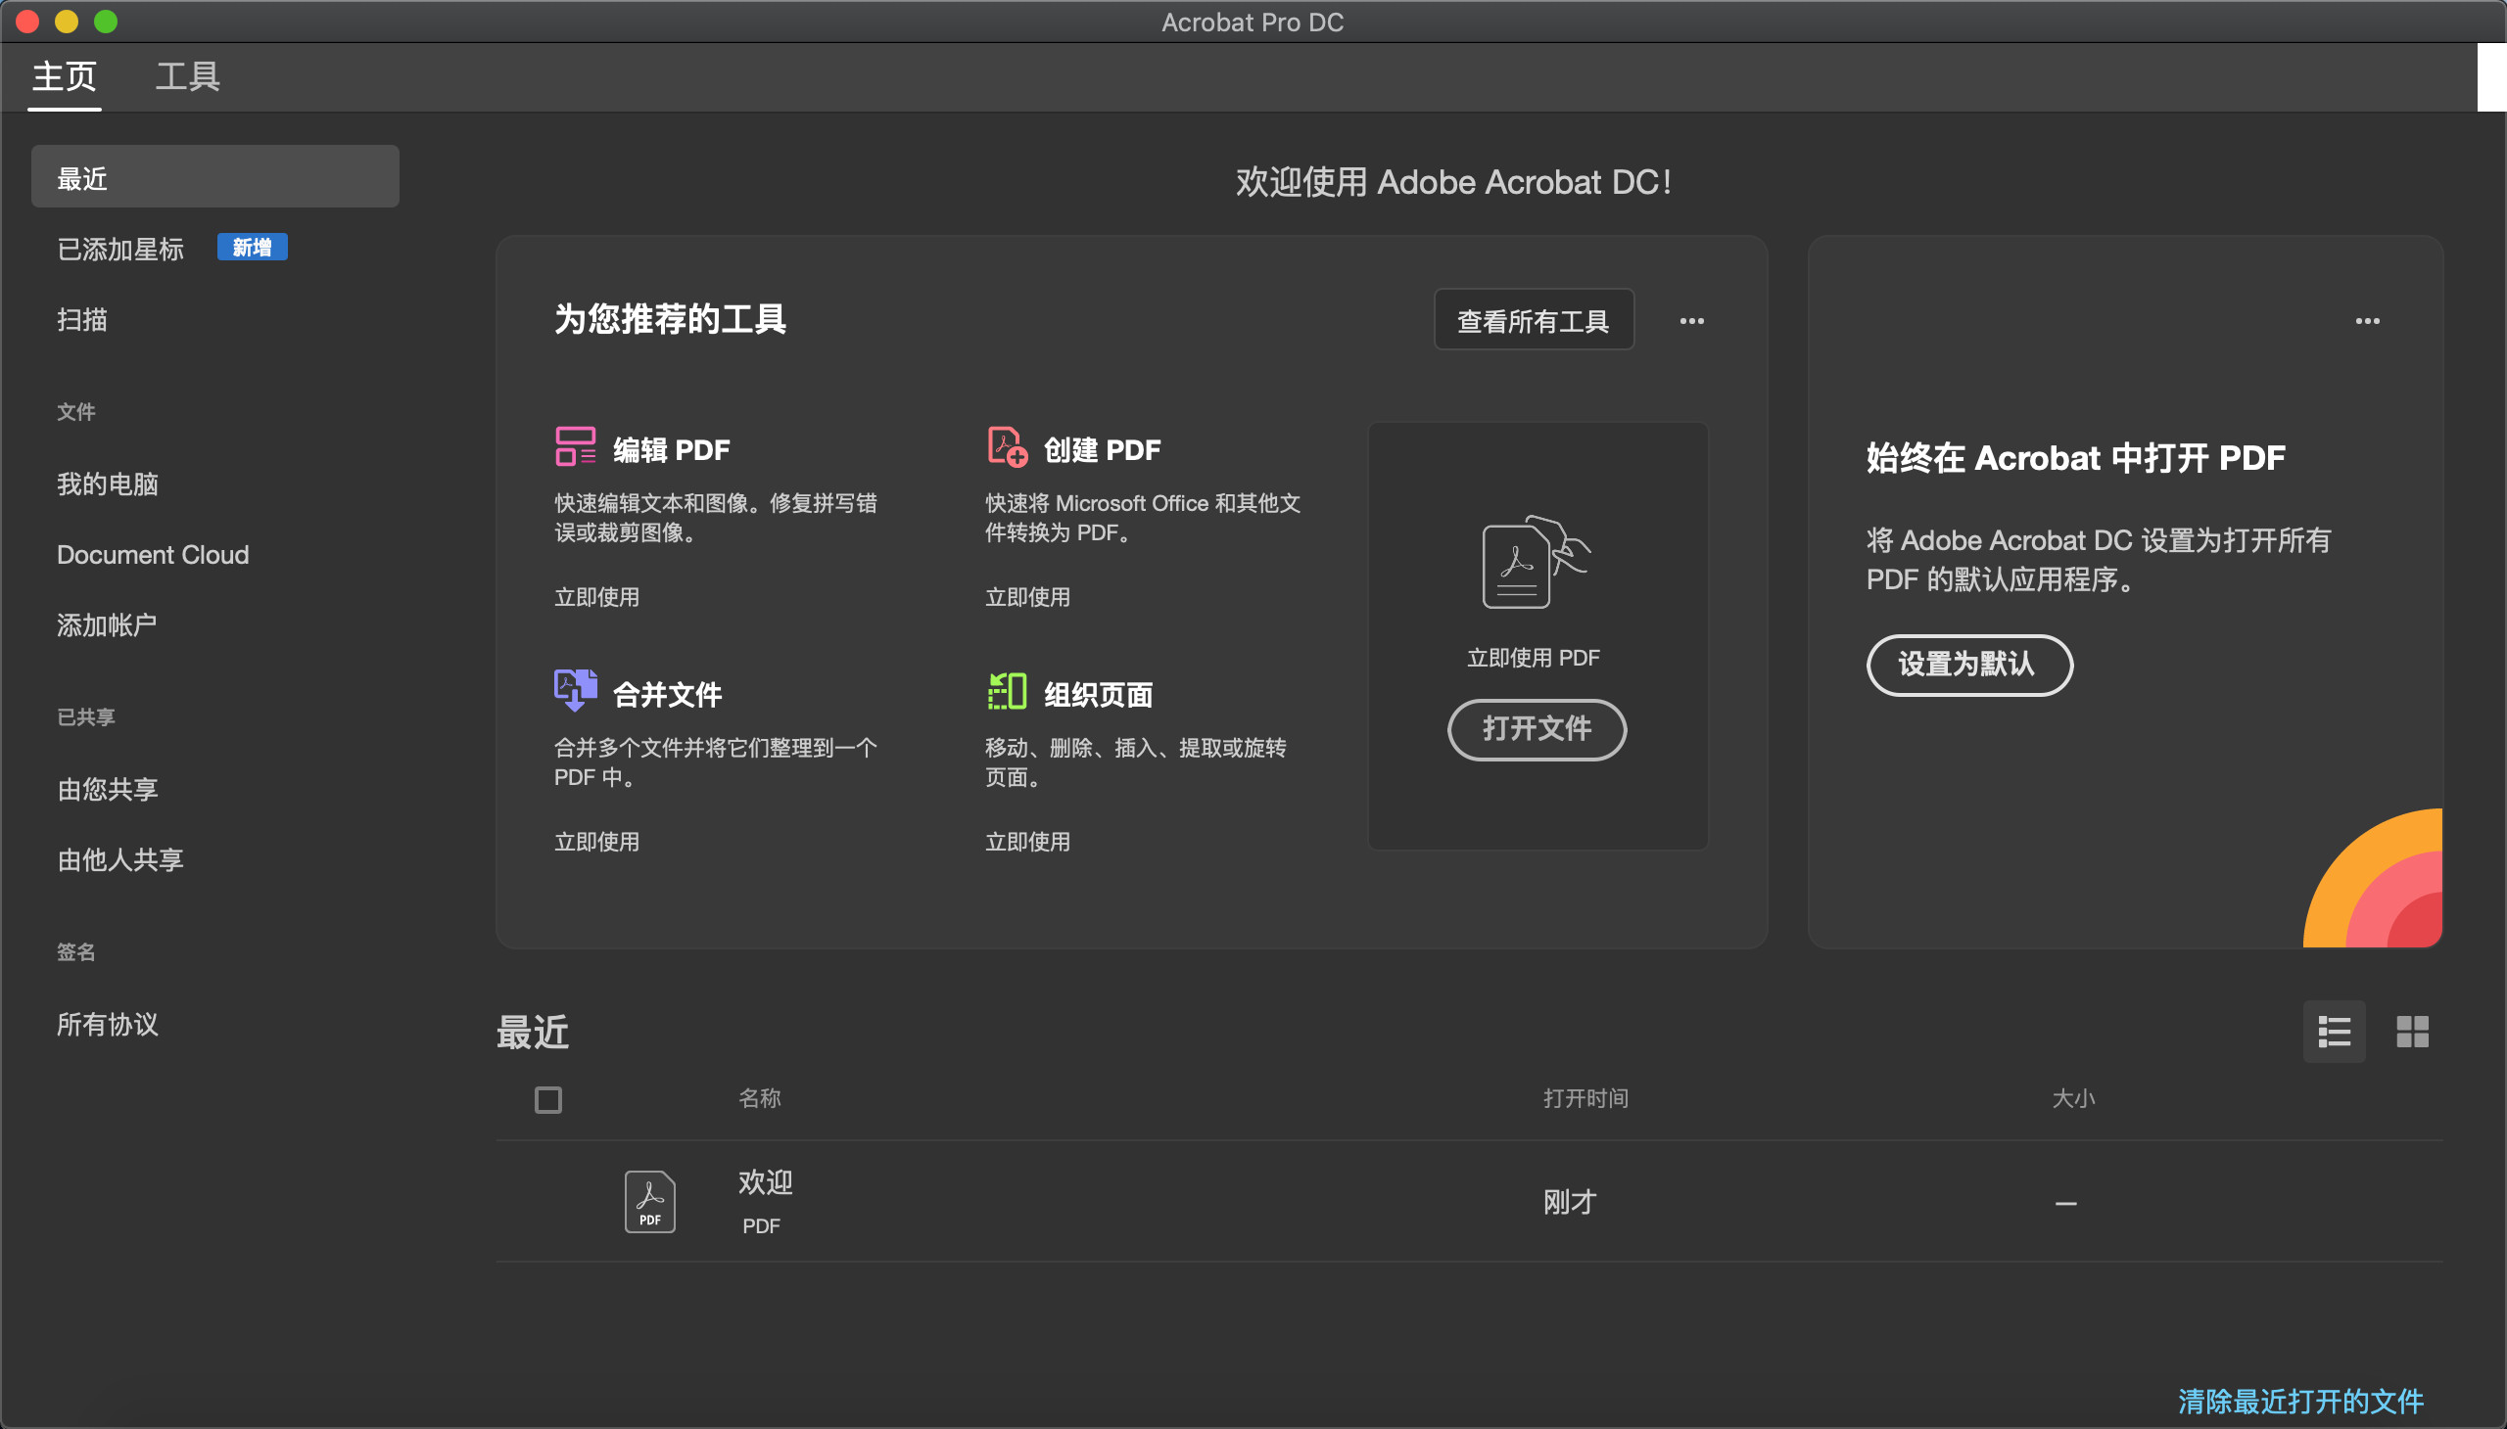The image size is (2507, 1429).
Task: Click the 组织页面 title text
Action: click(x=1098, y=695)
